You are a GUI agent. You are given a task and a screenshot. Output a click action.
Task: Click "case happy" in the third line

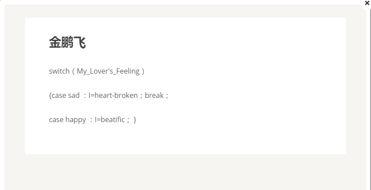[x=67, y=120]
